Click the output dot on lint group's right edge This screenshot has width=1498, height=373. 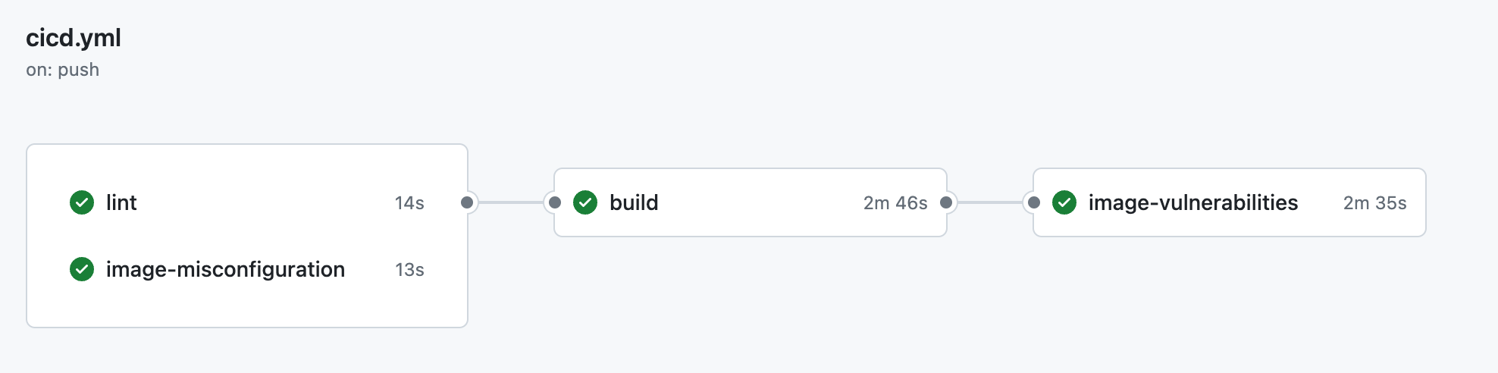point(467,202)
